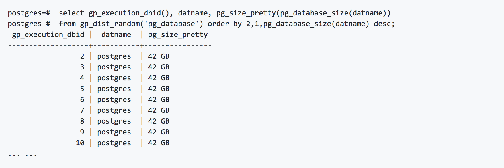This screenshot has width=504, height=168.
Task: Click "pg_size_pretty(" in the select statement line
Action: point(248,13)
